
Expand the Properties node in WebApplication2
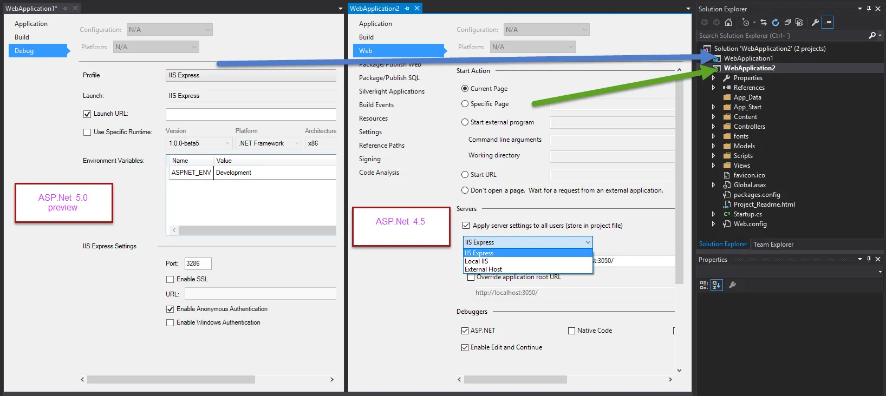click(x=713, y=78)
